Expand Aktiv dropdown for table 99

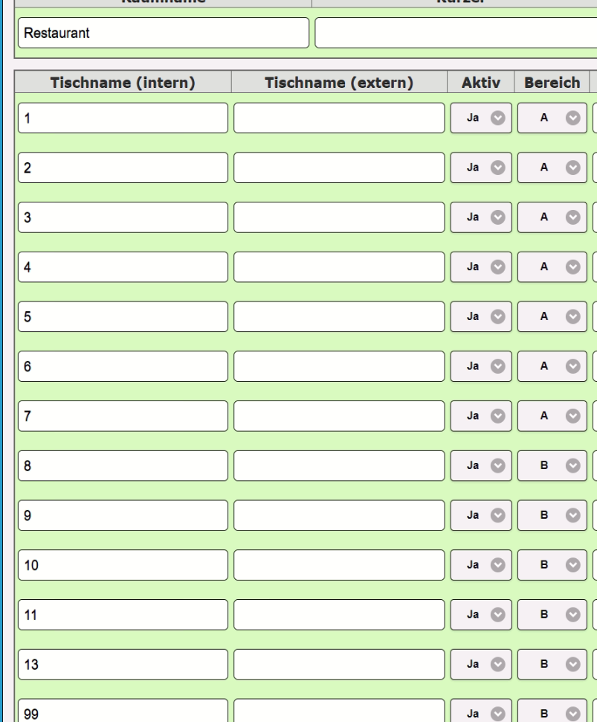pyautogui.click(x=481, y=713)
